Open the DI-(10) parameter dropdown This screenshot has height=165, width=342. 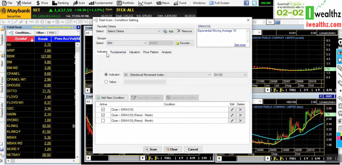230,75
